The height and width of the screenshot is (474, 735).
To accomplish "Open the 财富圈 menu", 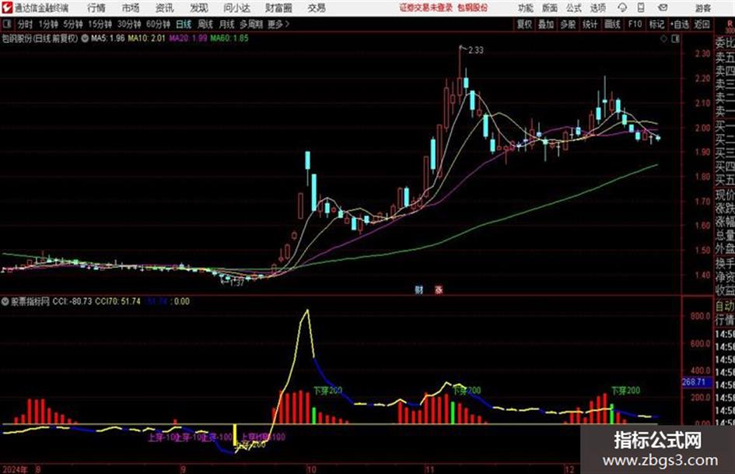I will click(279, 8).
